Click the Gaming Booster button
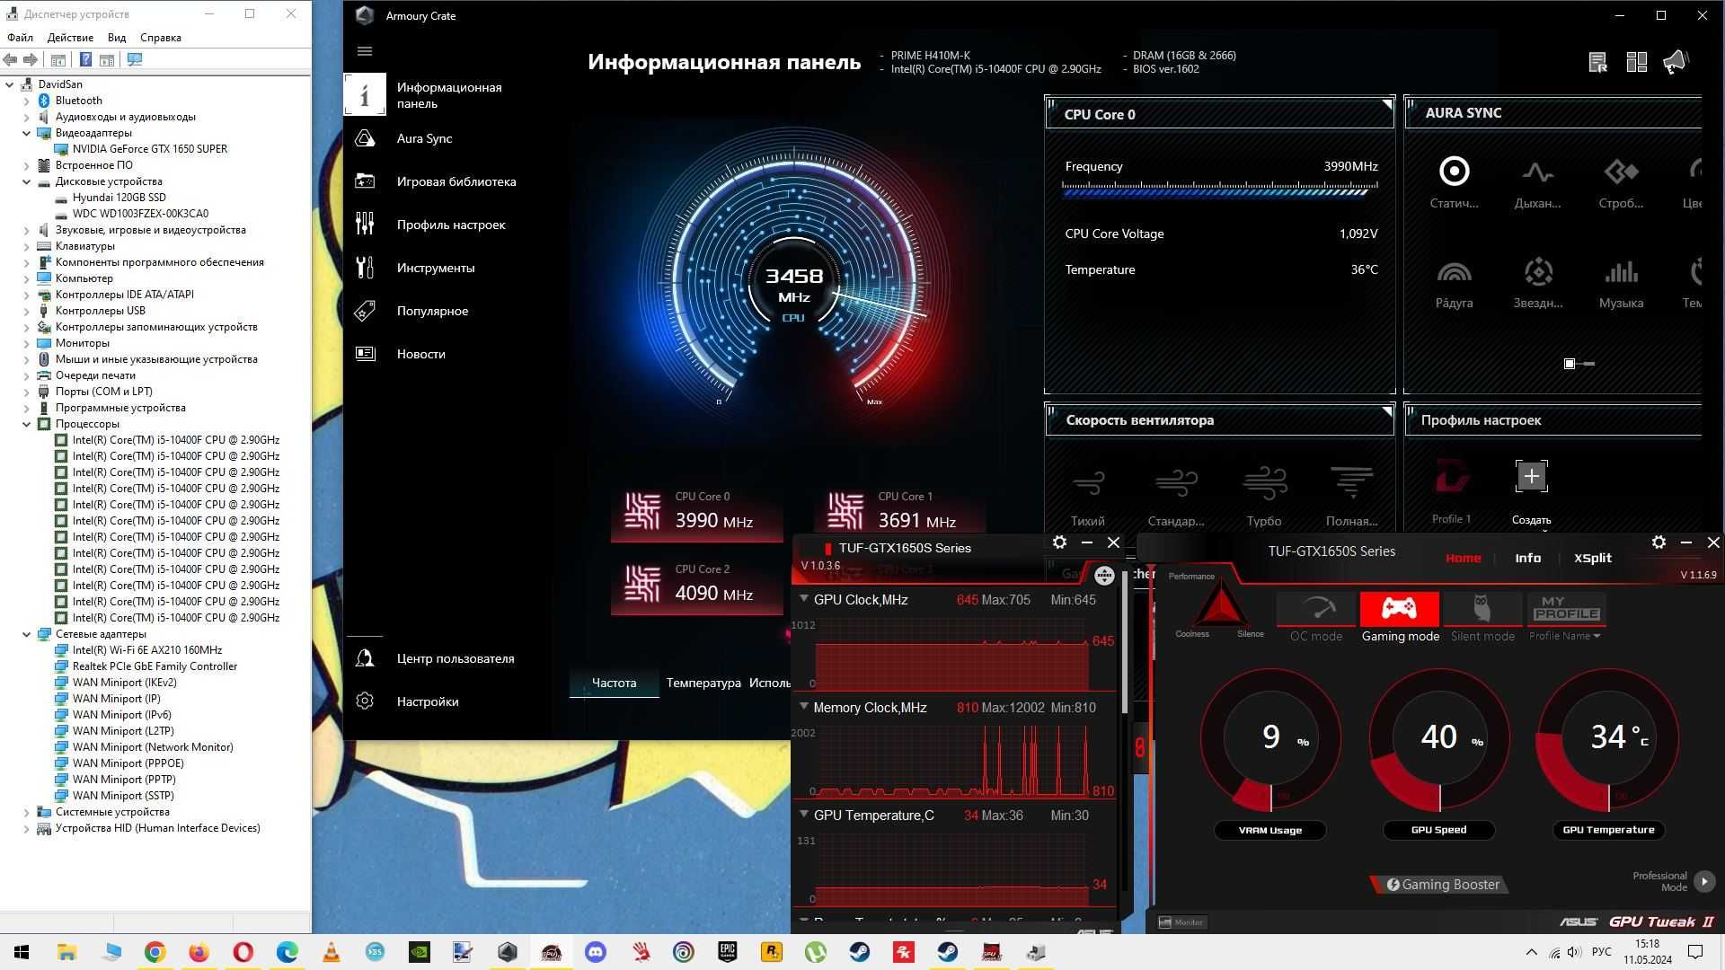 click(x=1441, y=885)
